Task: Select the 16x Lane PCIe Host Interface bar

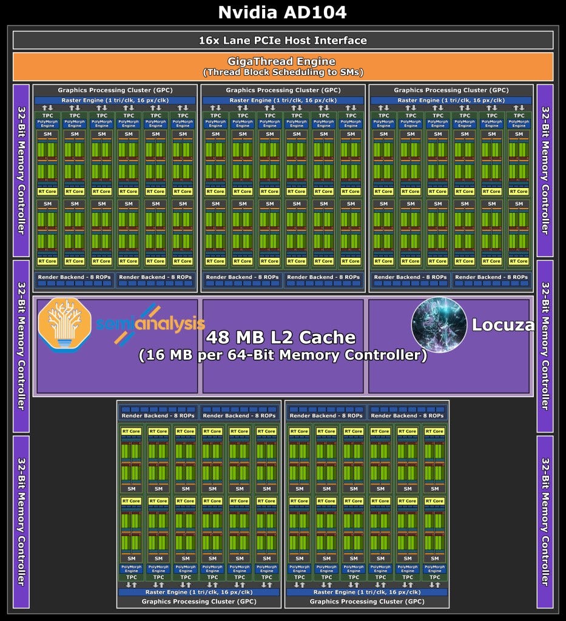Action: 283,41
